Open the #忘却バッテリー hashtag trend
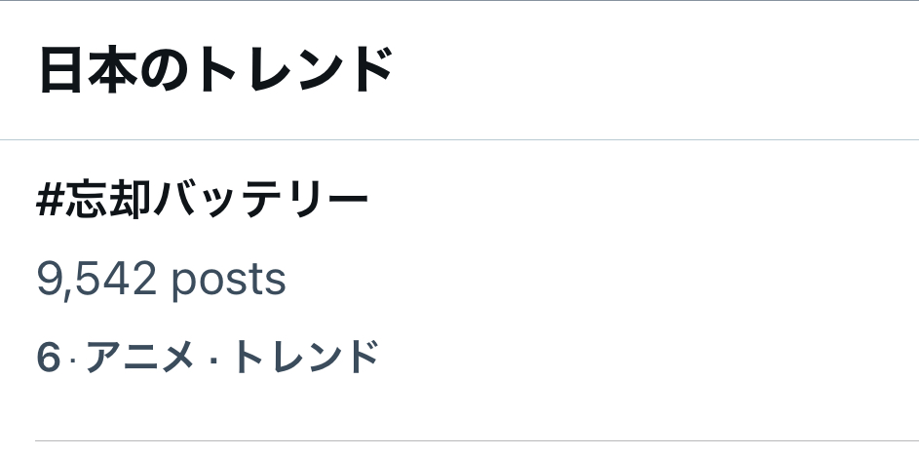919x455 pixels. (203, 202)
